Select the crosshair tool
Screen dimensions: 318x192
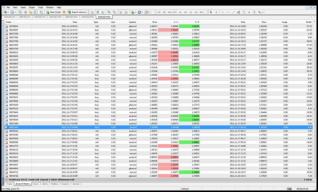click(x=216, y=12)
